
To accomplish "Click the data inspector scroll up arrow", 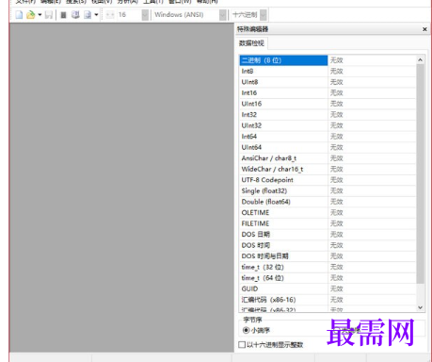I will (x=421, y=59).
